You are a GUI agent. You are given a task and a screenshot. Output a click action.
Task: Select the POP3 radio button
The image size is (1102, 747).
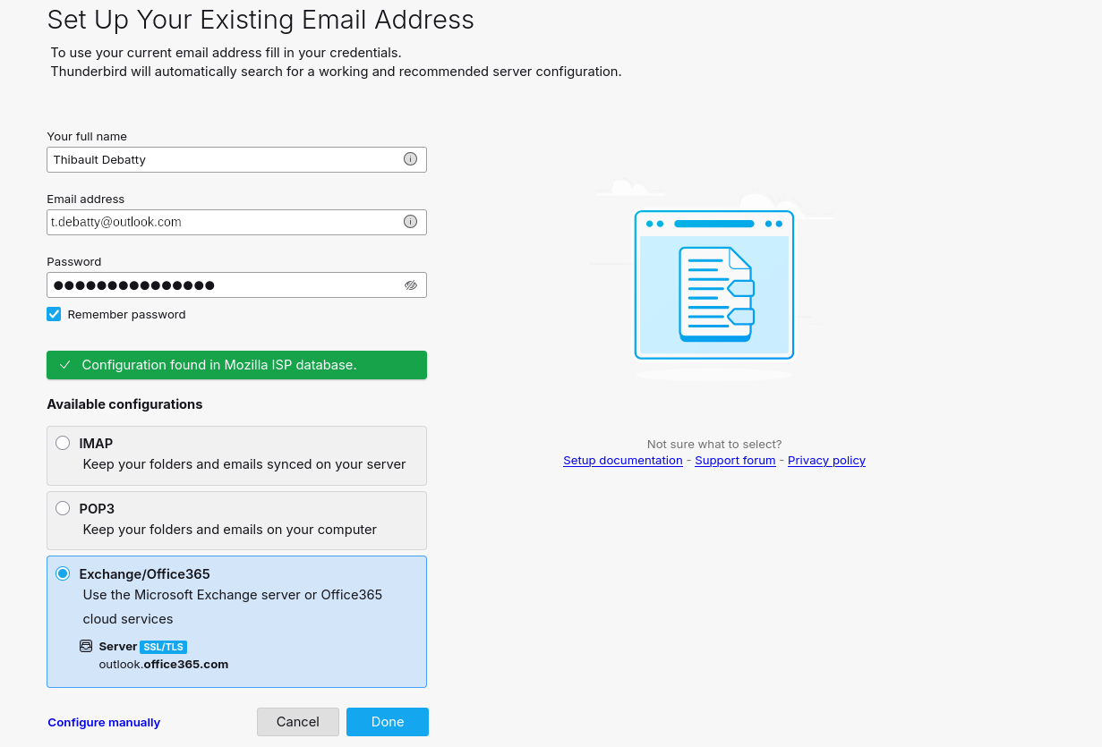point(63,508)
